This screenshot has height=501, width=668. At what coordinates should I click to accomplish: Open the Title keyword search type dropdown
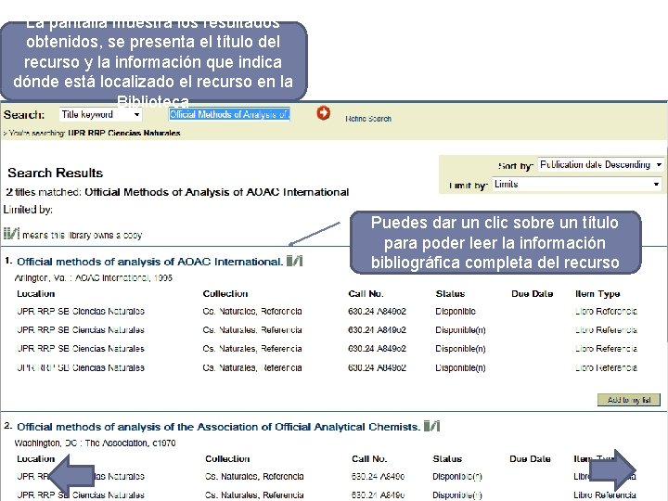coord(100,115)
